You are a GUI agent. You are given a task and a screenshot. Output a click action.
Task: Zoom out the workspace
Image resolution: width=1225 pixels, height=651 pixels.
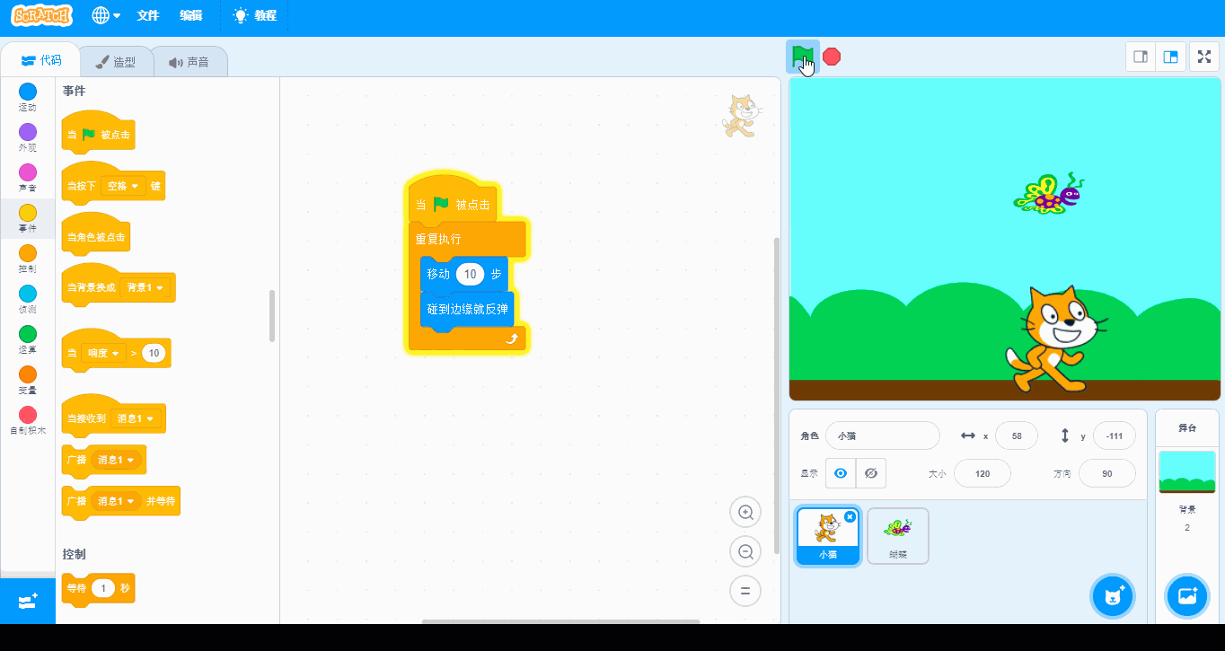tap(745, 551)
